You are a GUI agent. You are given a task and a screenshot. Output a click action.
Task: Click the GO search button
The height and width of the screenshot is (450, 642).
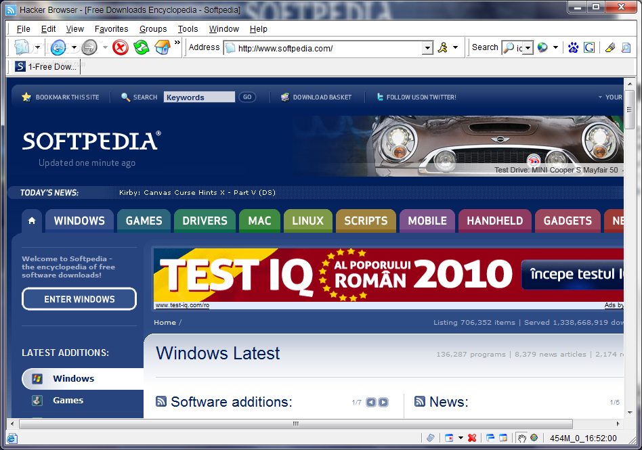[247, 97]
